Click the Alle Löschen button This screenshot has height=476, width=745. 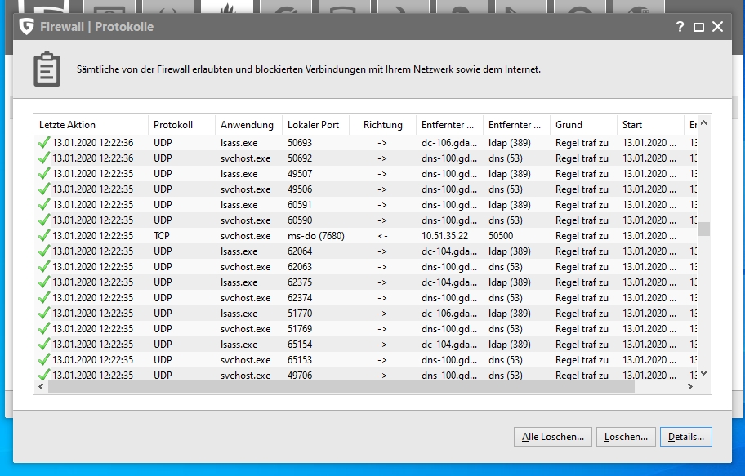[552, 437]
